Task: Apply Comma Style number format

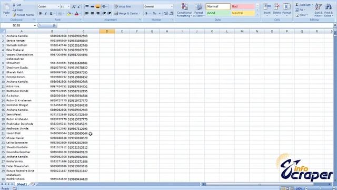Action: (160, 13)
